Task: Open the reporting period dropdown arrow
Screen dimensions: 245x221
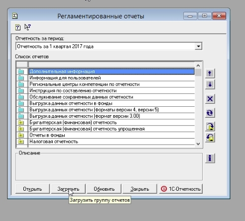Action: (198, 46)
